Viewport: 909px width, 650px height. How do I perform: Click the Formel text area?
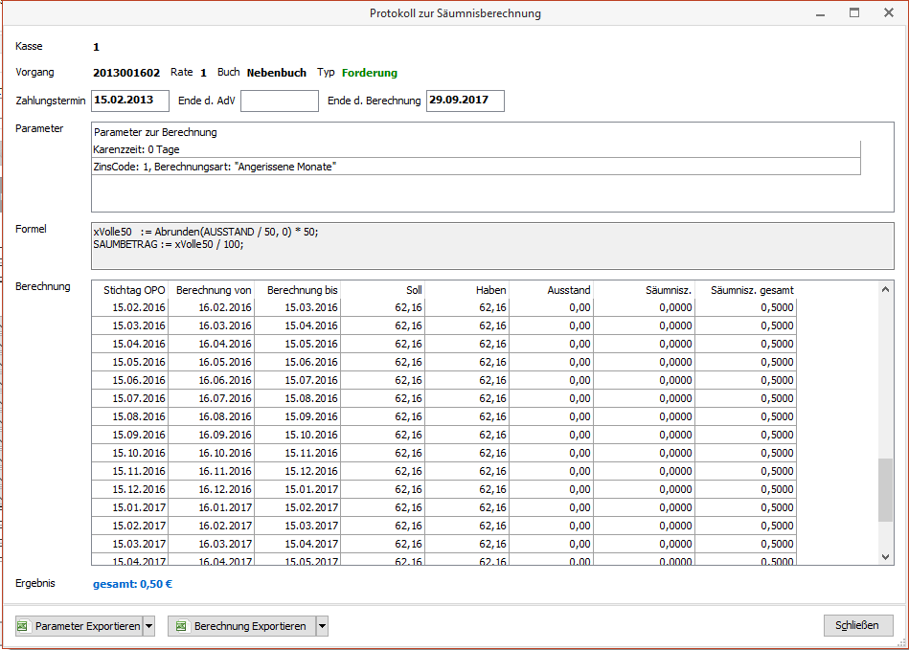pos(492,246)
